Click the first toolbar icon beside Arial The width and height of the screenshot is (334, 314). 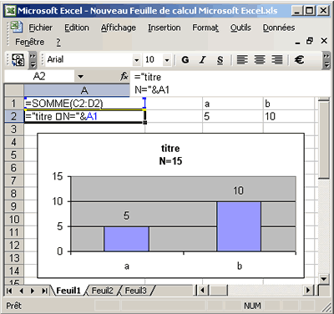click(x=18, y=60)
